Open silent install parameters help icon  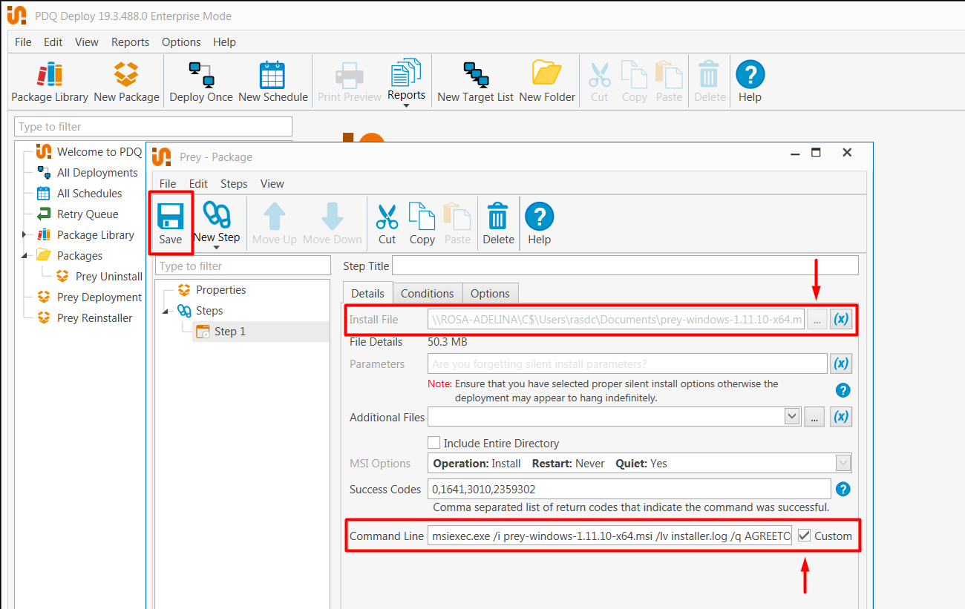click(843, 390)
